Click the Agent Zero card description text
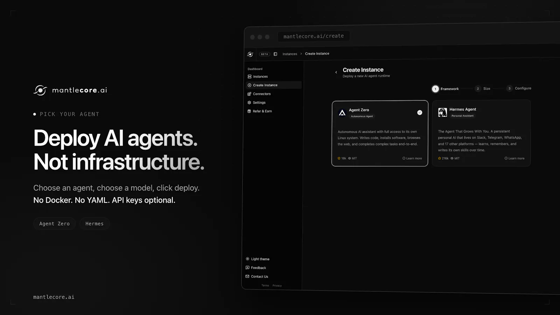Image resolution: width=560 pixels, height=315 pixels. pyautogui.click(x=379, y=138)
